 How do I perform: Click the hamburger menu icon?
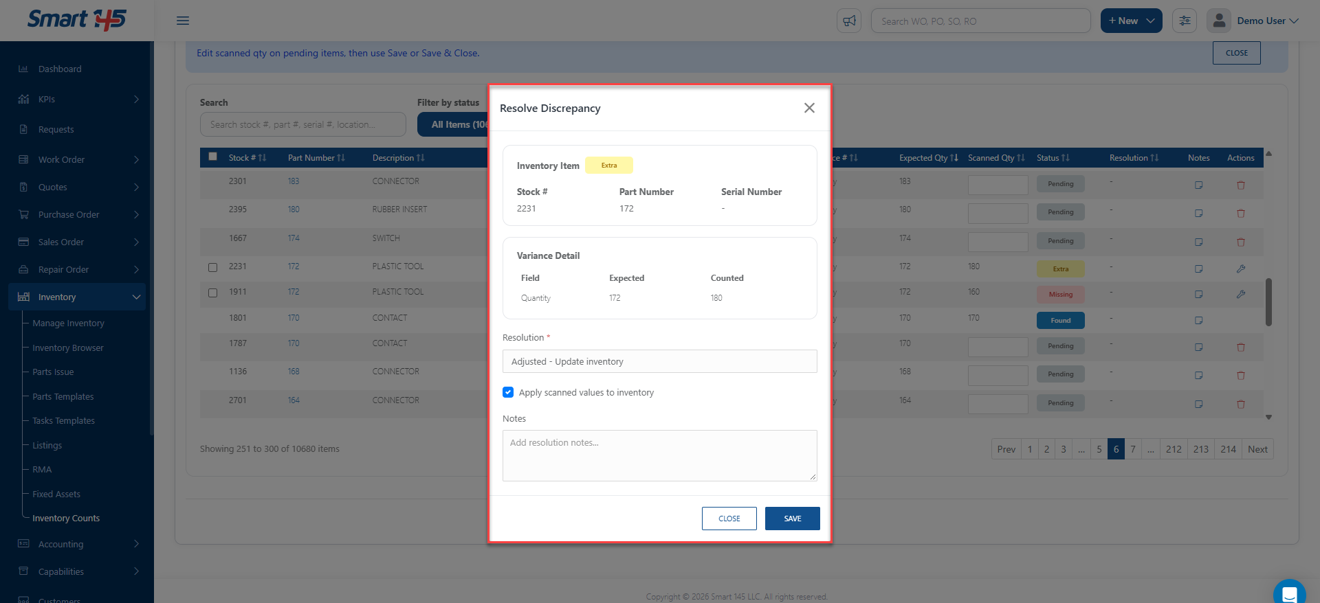(x=183, y=21)
